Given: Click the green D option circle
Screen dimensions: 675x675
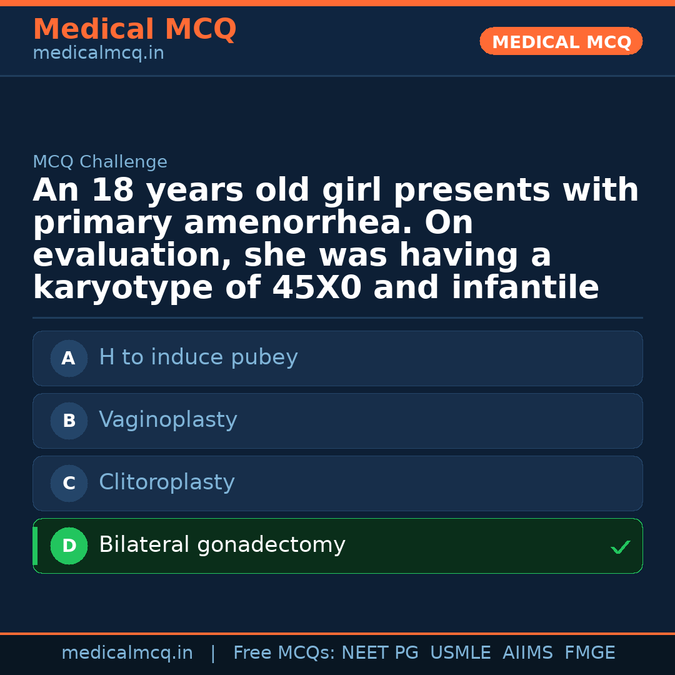Looking at the screenshot, I should pyautogui.click(x=69, y=546).
